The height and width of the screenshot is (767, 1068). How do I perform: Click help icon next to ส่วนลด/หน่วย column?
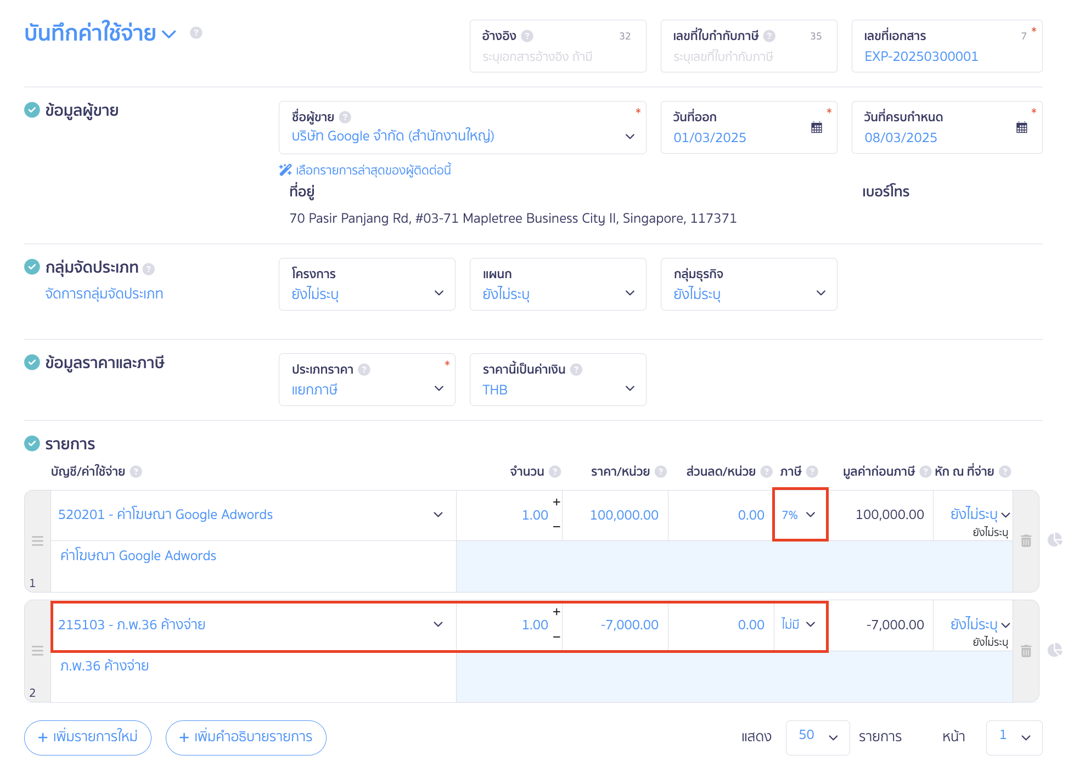[766, 472]
